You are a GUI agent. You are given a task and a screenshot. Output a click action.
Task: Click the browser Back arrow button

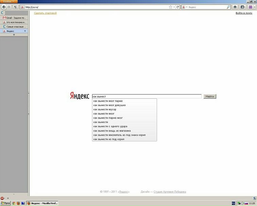[x=4, y=7]
